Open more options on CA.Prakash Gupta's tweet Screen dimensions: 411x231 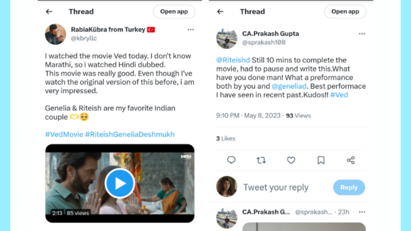coord(362,34)
